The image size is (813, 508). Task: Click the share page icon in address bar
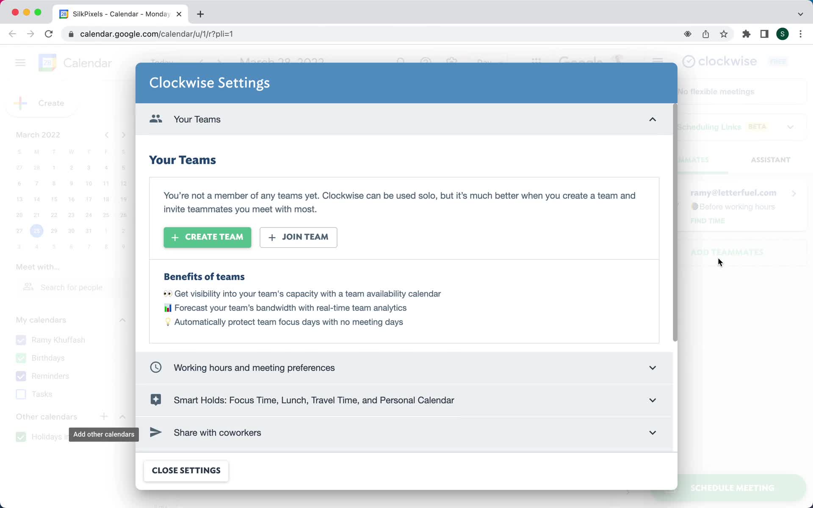705,34
